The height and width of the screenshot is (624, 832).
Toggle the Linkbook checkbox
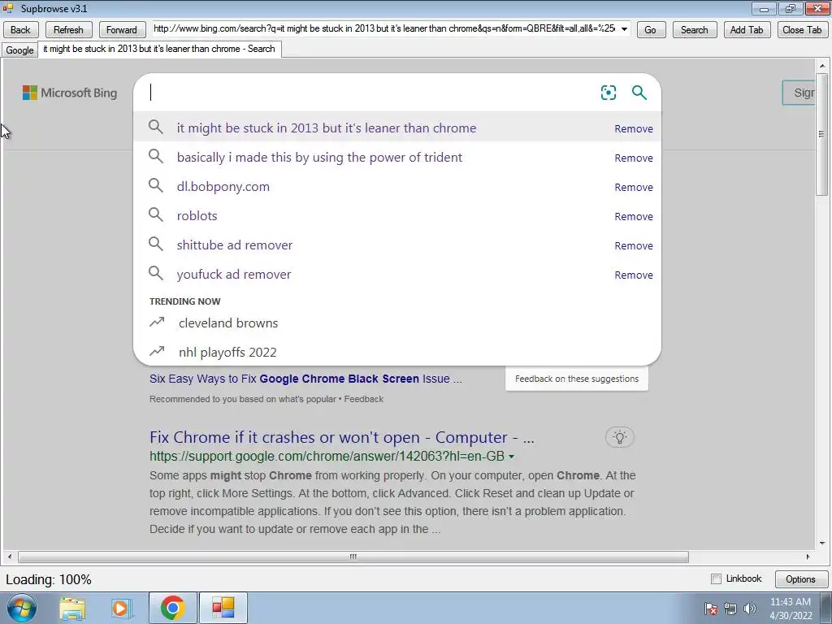pos(716,578)
